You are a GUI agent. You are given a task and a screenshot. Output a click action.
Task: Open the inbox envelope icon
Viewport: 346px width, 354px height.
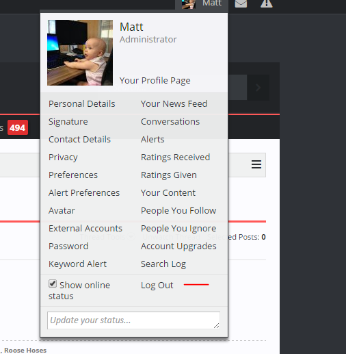point(241,3)
